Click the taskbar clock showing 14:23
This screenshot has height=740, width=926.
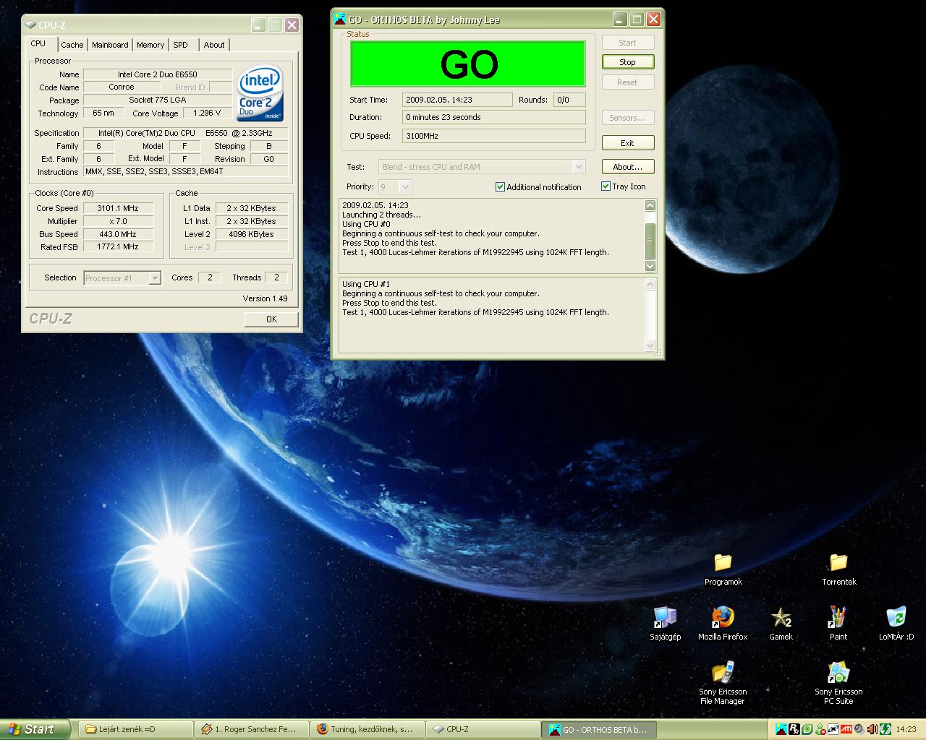(906, 729)
